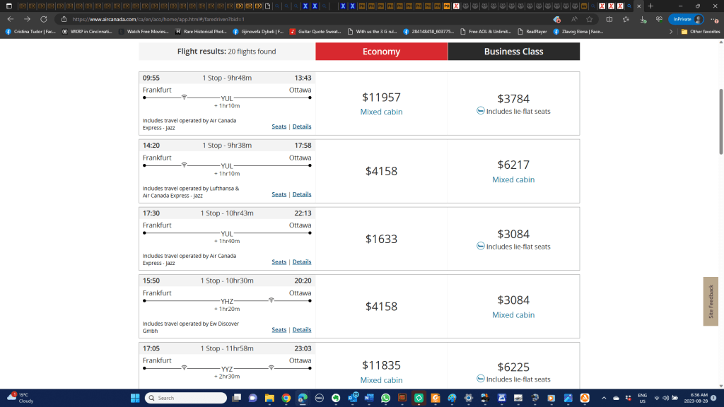Viewport: 724px width, 407px height.
Task: Open the Site Feedback side tab
Action: 711,302
